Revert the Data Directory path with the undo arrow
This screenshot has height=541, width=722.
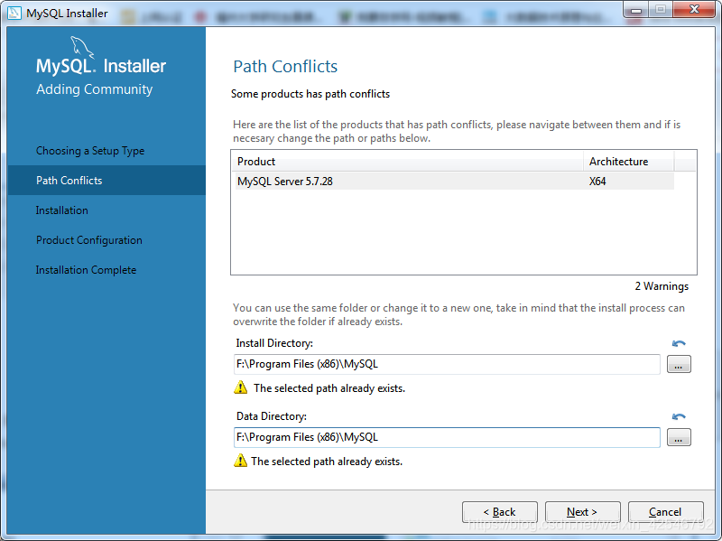pos(679,416)
